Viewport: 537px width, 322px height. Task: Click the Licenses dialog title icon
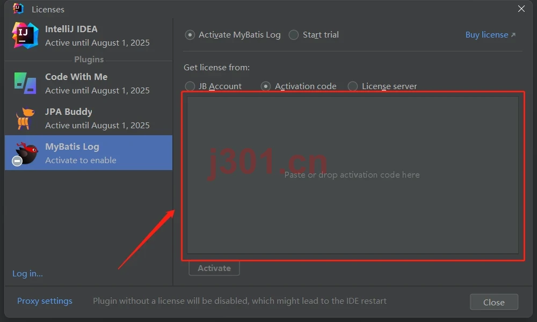point(18,9)
